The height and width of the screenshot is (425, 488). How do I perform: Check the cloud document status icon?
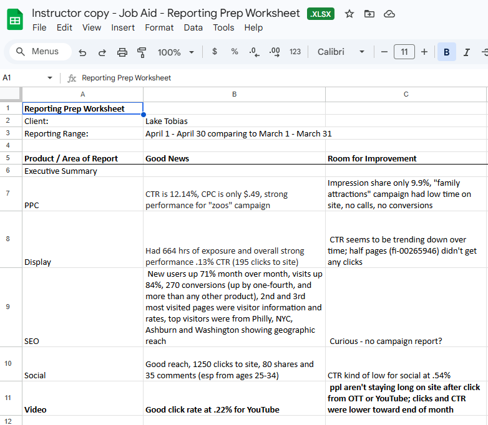tap(389, 14)
